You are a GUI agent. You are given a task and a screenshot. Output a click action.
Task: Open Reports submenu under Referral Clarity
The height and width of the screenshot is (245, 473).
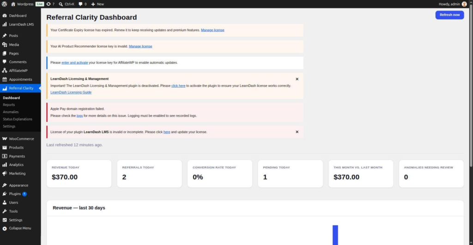point(9,105)
